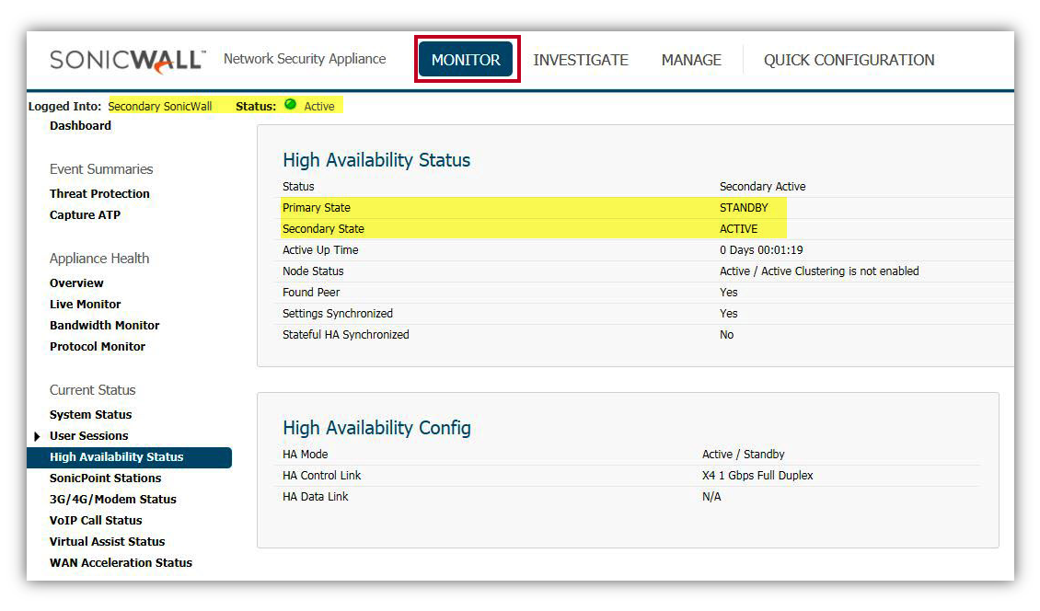Screen dimensions: 1040x611
Task: Open WAN Acceleration Status
Action: pos(121,563)
